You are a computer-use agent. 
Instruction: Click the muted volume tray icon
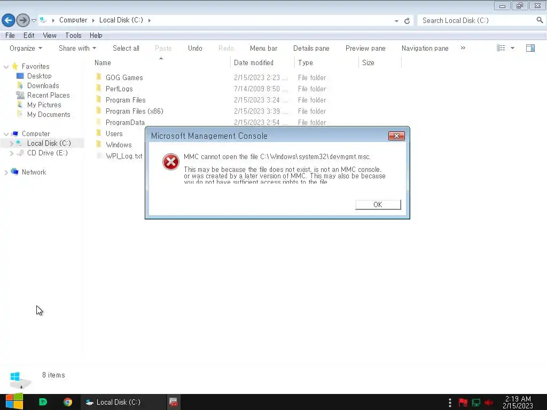[x=489, y=403]
